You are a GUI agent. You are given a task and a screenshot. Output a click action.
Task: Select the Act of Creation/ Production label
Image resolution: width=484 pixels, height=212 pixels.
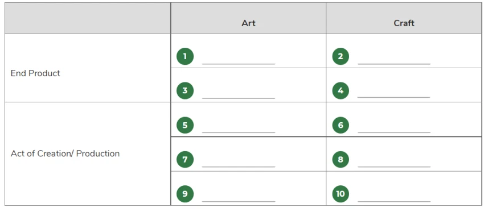tap(65, 153)
